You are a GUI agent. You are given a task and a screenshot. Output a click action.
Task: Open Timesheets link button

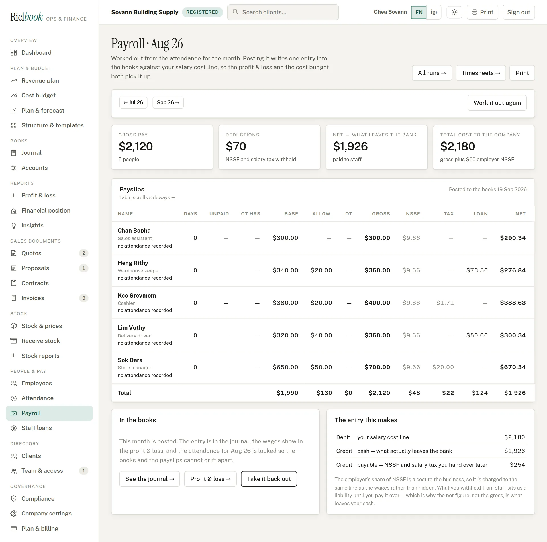point(481,73)
